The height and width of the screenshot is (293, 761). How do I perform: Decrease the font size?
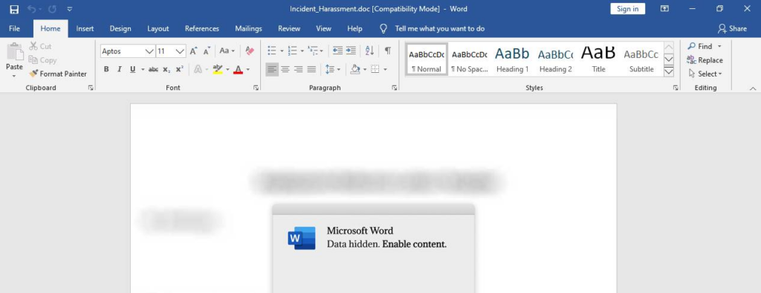pyautogui.click(x=207, y=51)
